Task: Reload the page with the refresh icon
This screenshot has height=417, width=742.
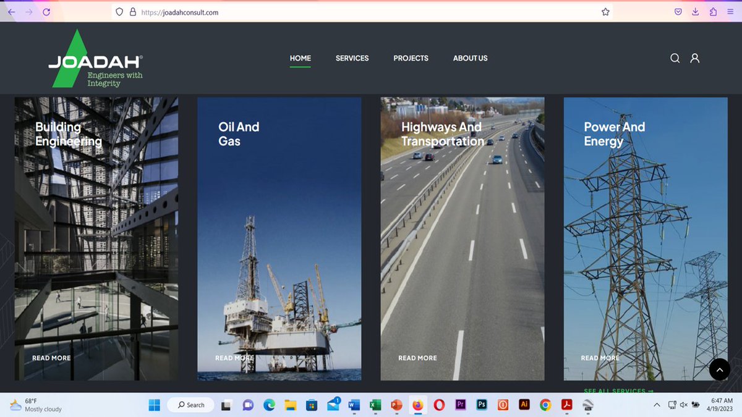Action: pos(47,12)
